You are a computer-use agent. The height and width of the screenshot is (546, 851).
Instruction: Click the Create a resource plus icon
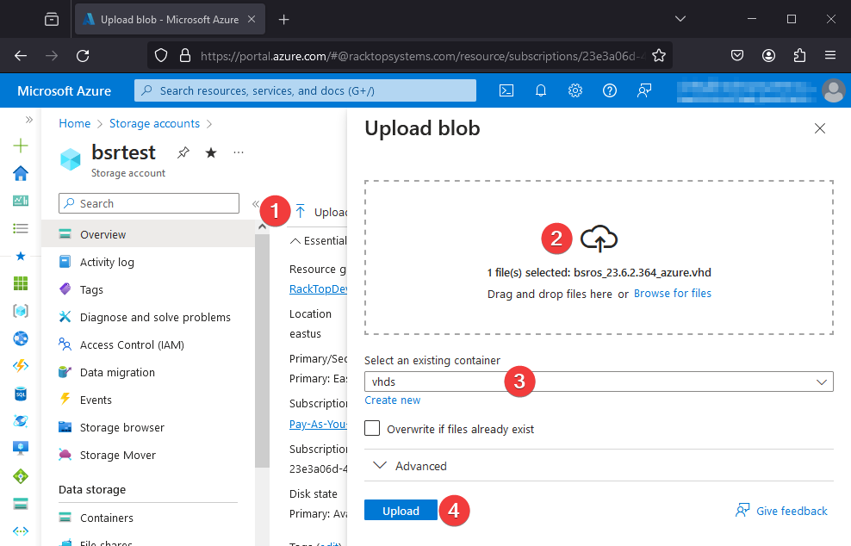pyautogui.click(x=21, y=146)
